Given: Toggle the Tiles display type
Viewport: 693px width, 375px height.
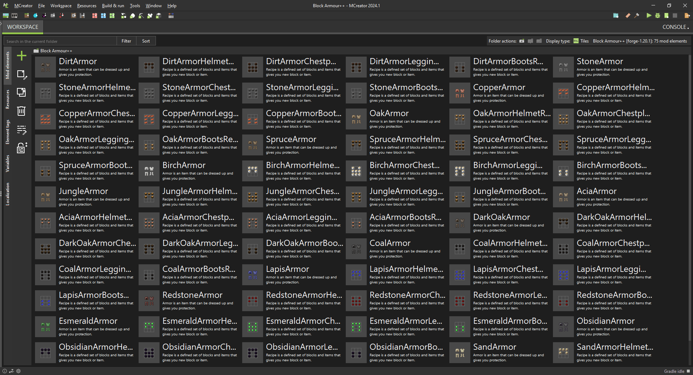Looking at the screenshot, I should tap(581, 41).
